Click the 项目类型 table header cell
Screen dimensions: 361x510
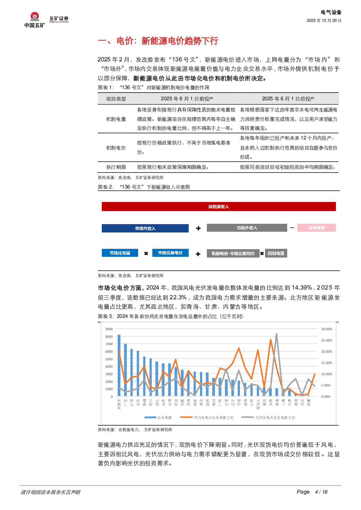tap(116, 99)
